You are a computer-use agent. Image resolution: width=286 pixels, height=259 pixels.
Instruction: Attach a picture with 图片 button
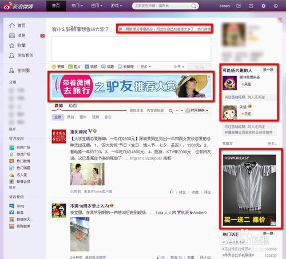pos(74,66)
